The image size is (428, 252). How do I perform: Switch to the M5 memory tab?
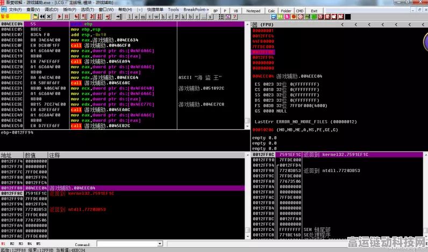38,243
